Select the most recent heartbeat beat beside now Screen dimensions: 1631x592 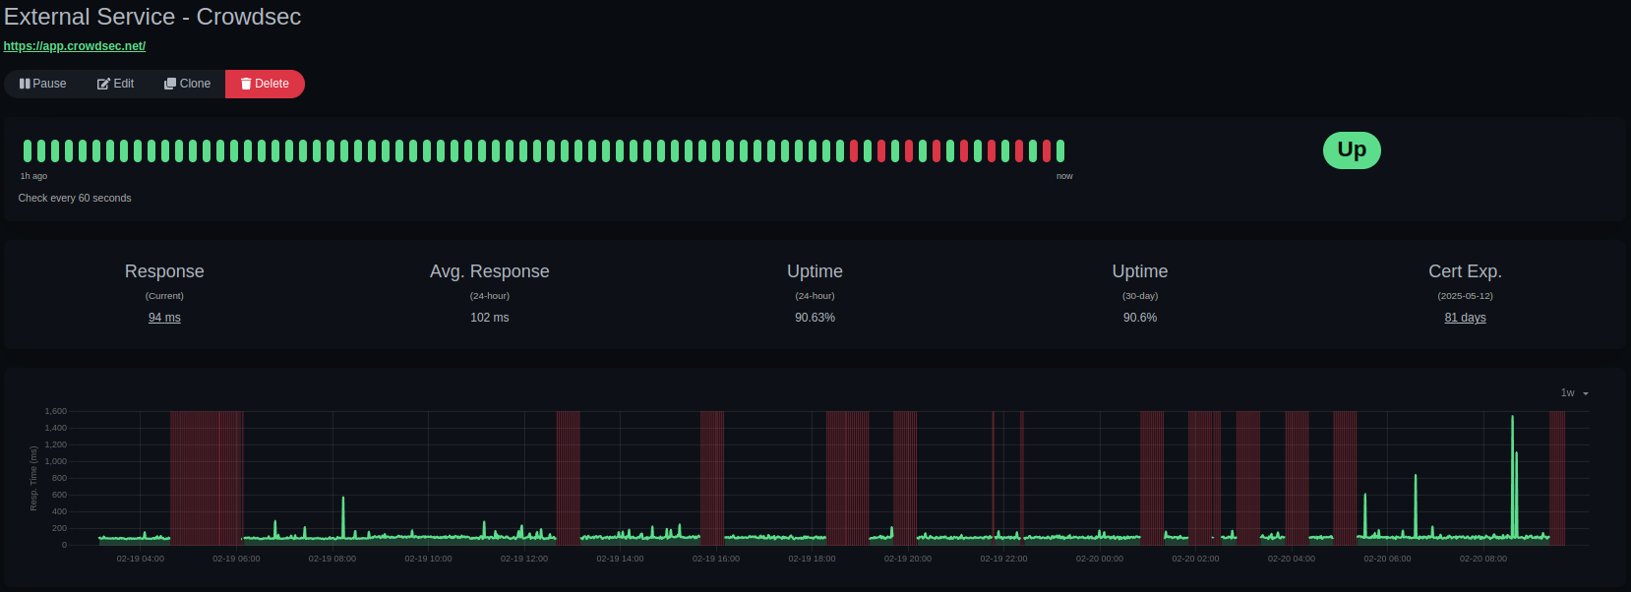1060,150
